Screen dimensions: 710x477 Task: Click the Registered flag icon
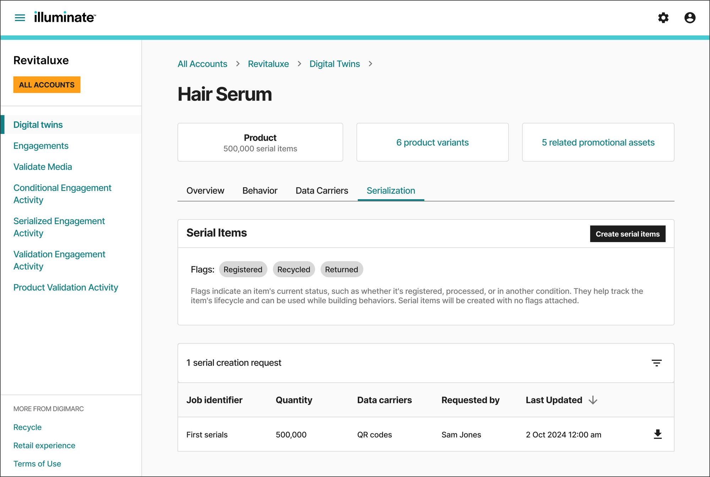[x=242, y=269]
